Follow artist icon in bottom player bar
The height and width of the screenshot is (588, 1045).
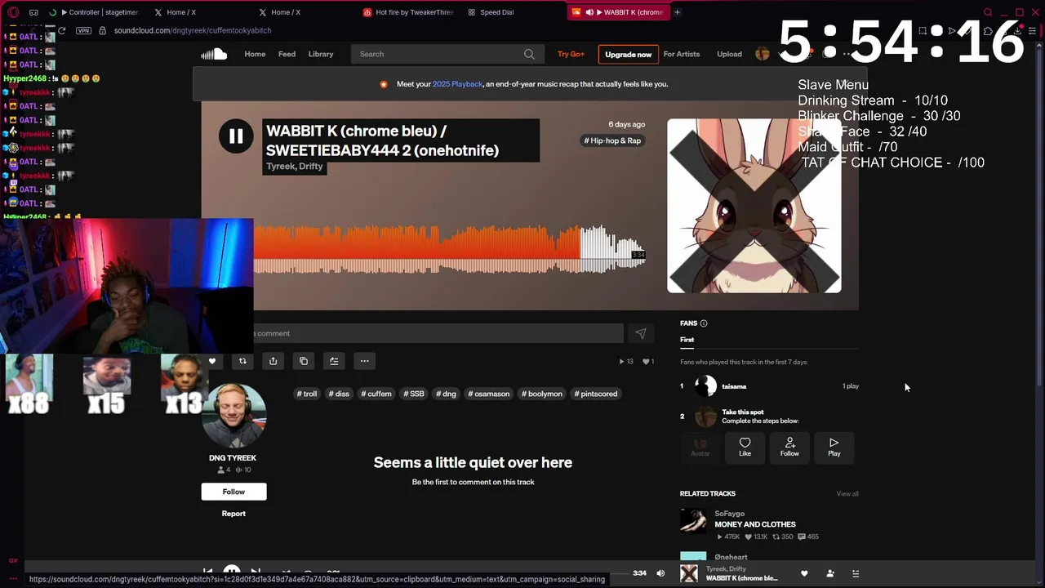click(830, 573)
